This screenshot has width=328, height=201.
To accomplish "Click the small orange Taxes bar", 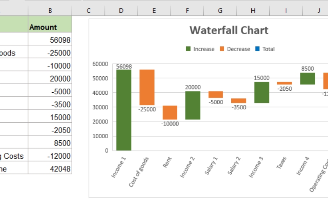I will pyautogui.click(x=284, y=83).
